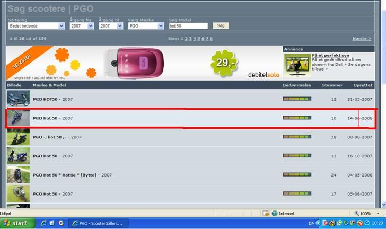Open results page 3
This screenshot has width=386, height=229.
point(190,39)
